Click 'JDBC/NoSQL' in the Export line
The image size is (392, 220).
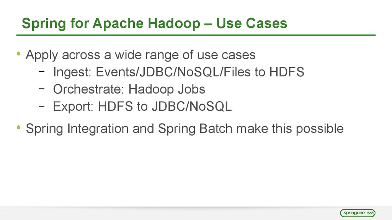[192, 107]
